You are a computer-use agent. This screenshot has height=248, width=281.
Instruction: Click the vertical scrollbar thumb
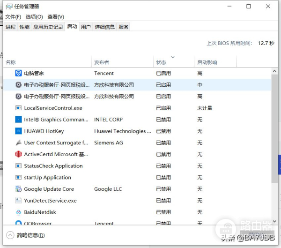(274, 128)
